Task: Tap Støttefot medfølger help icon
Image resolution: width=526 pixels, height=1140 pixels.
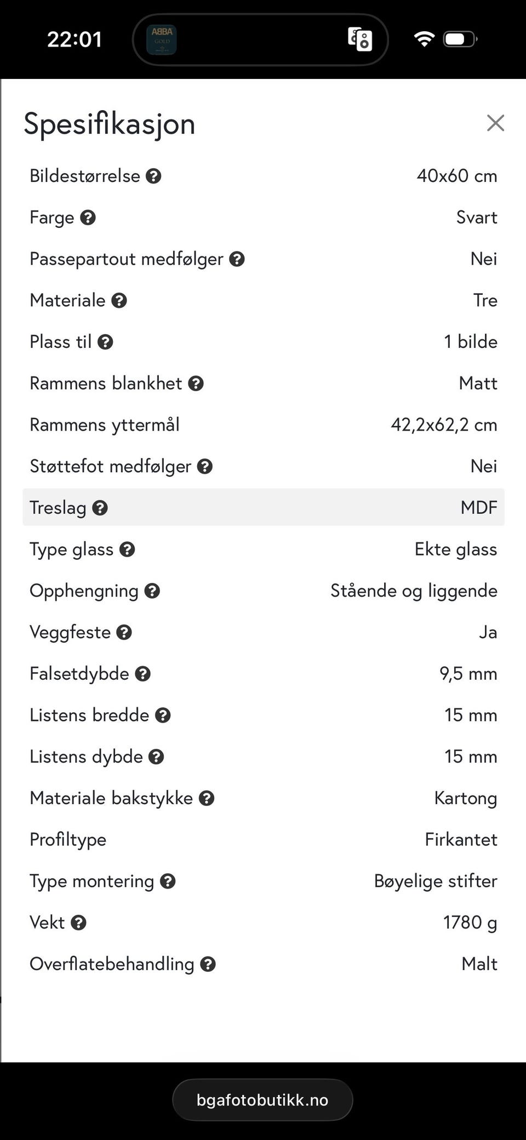Action: (205, 467)
